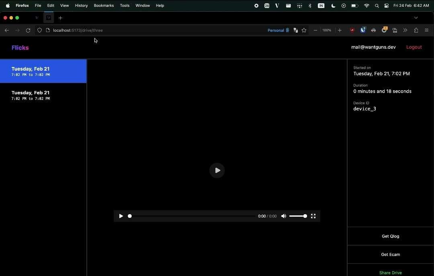Bookmark the page using the star toggle
This screenshot has width=434, height=276.
[x=304, y=30]
